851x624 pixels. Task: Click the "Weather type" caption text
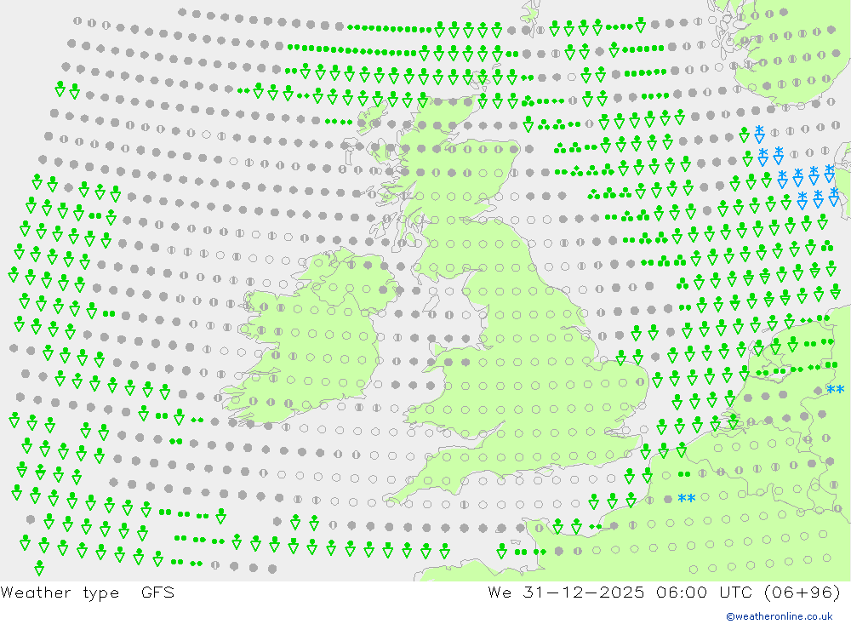click(x=60, y=593)
